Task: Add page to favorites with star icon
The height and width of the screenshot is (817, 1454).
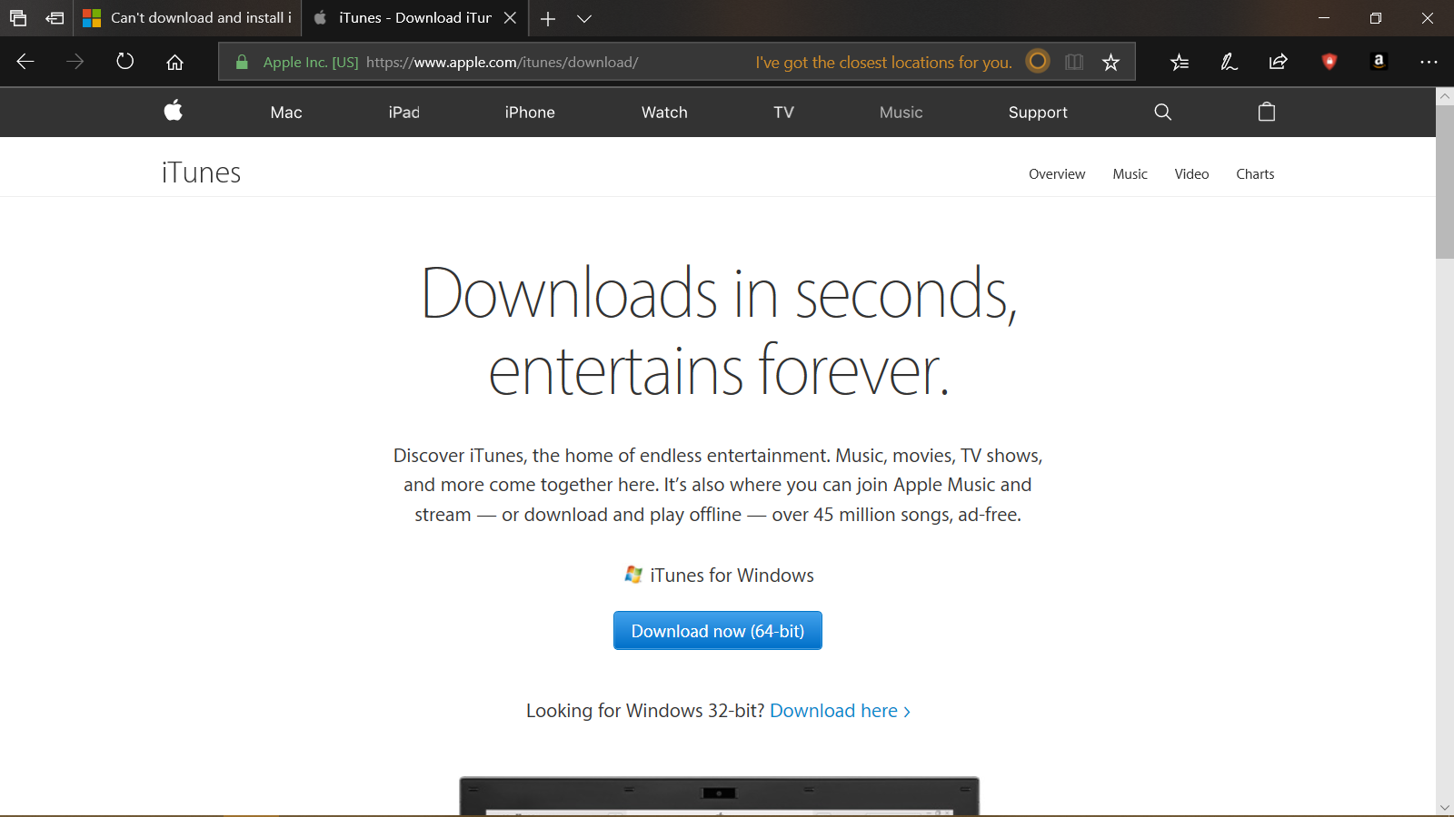Action: coord(1110,62)
